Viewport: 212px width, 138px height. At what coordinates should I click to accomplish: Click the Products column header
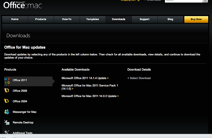(x=10, y=69)
